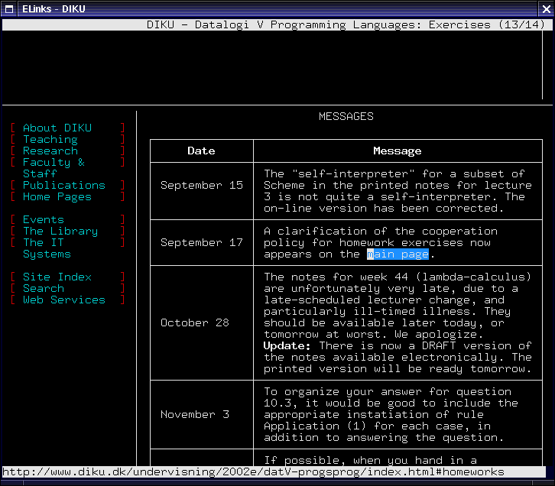Click the Search link in sidebar
Screen dimensions: 555x486
point(43,288)
